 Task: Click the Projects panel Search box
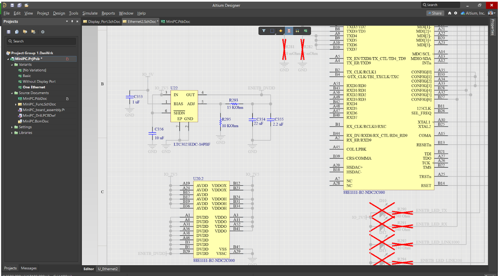tap(41, 41)
